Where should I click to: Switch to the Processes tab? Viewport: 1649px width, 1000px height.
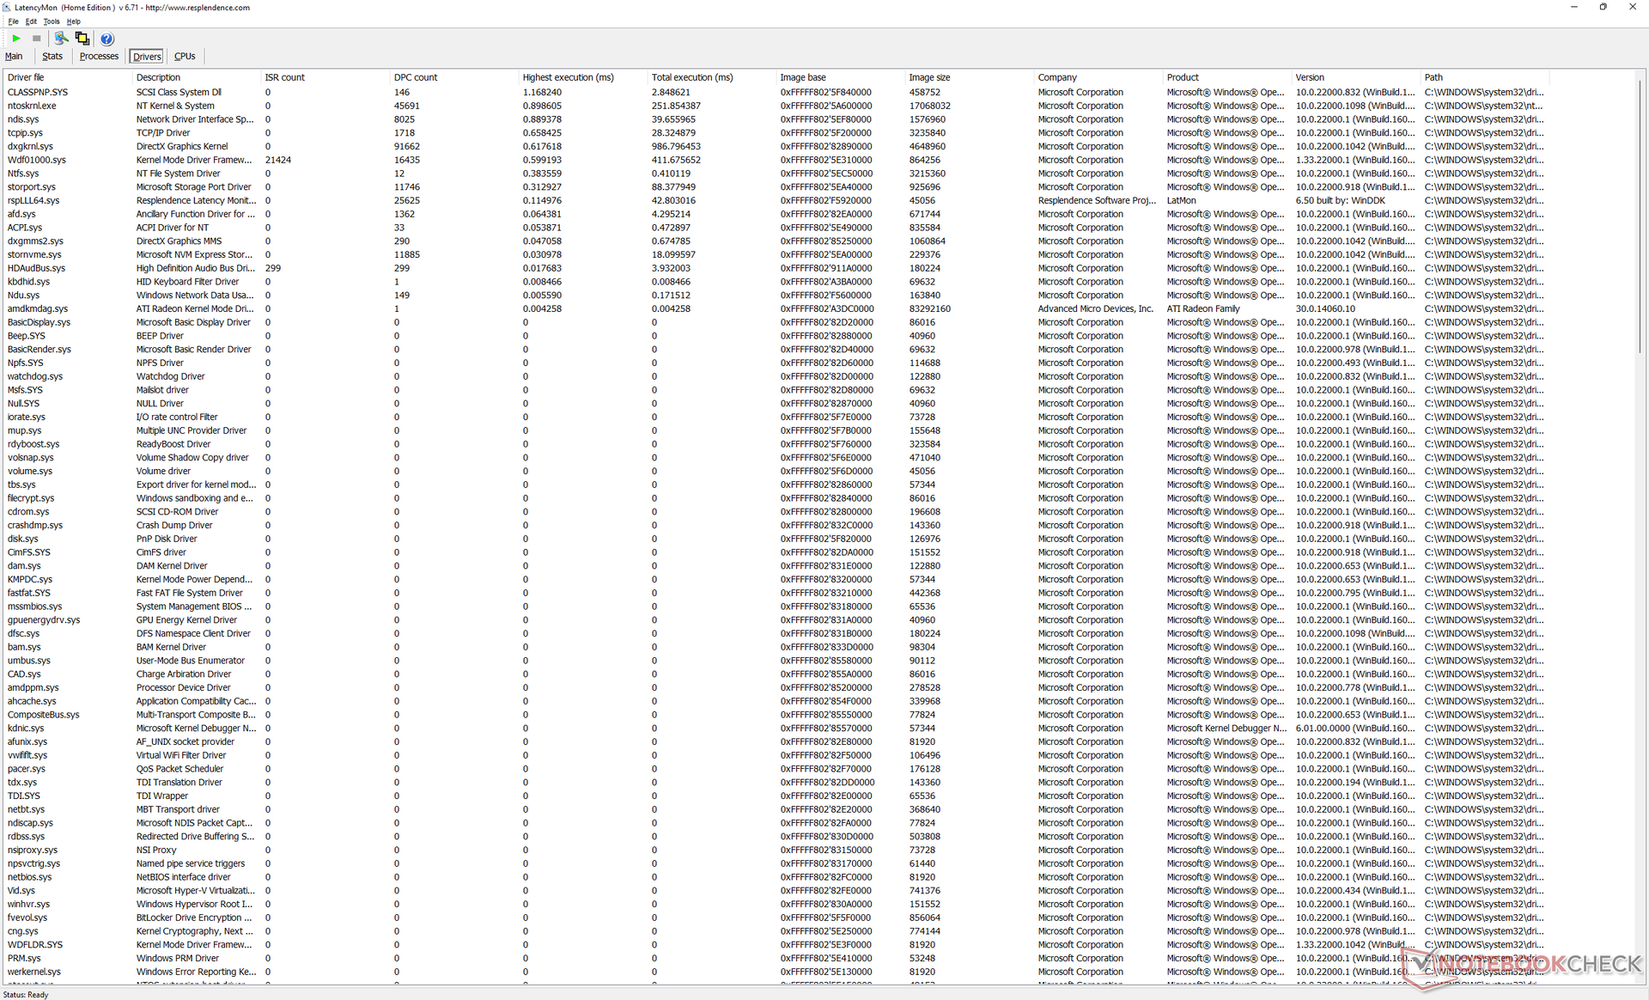(x=99, y=57)
